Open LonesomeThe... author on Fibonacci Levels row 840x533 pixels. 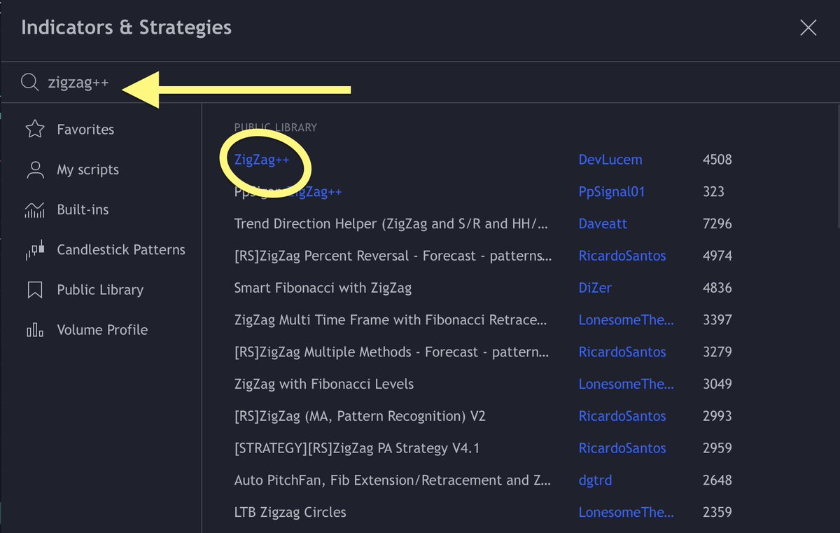point(626,385)
